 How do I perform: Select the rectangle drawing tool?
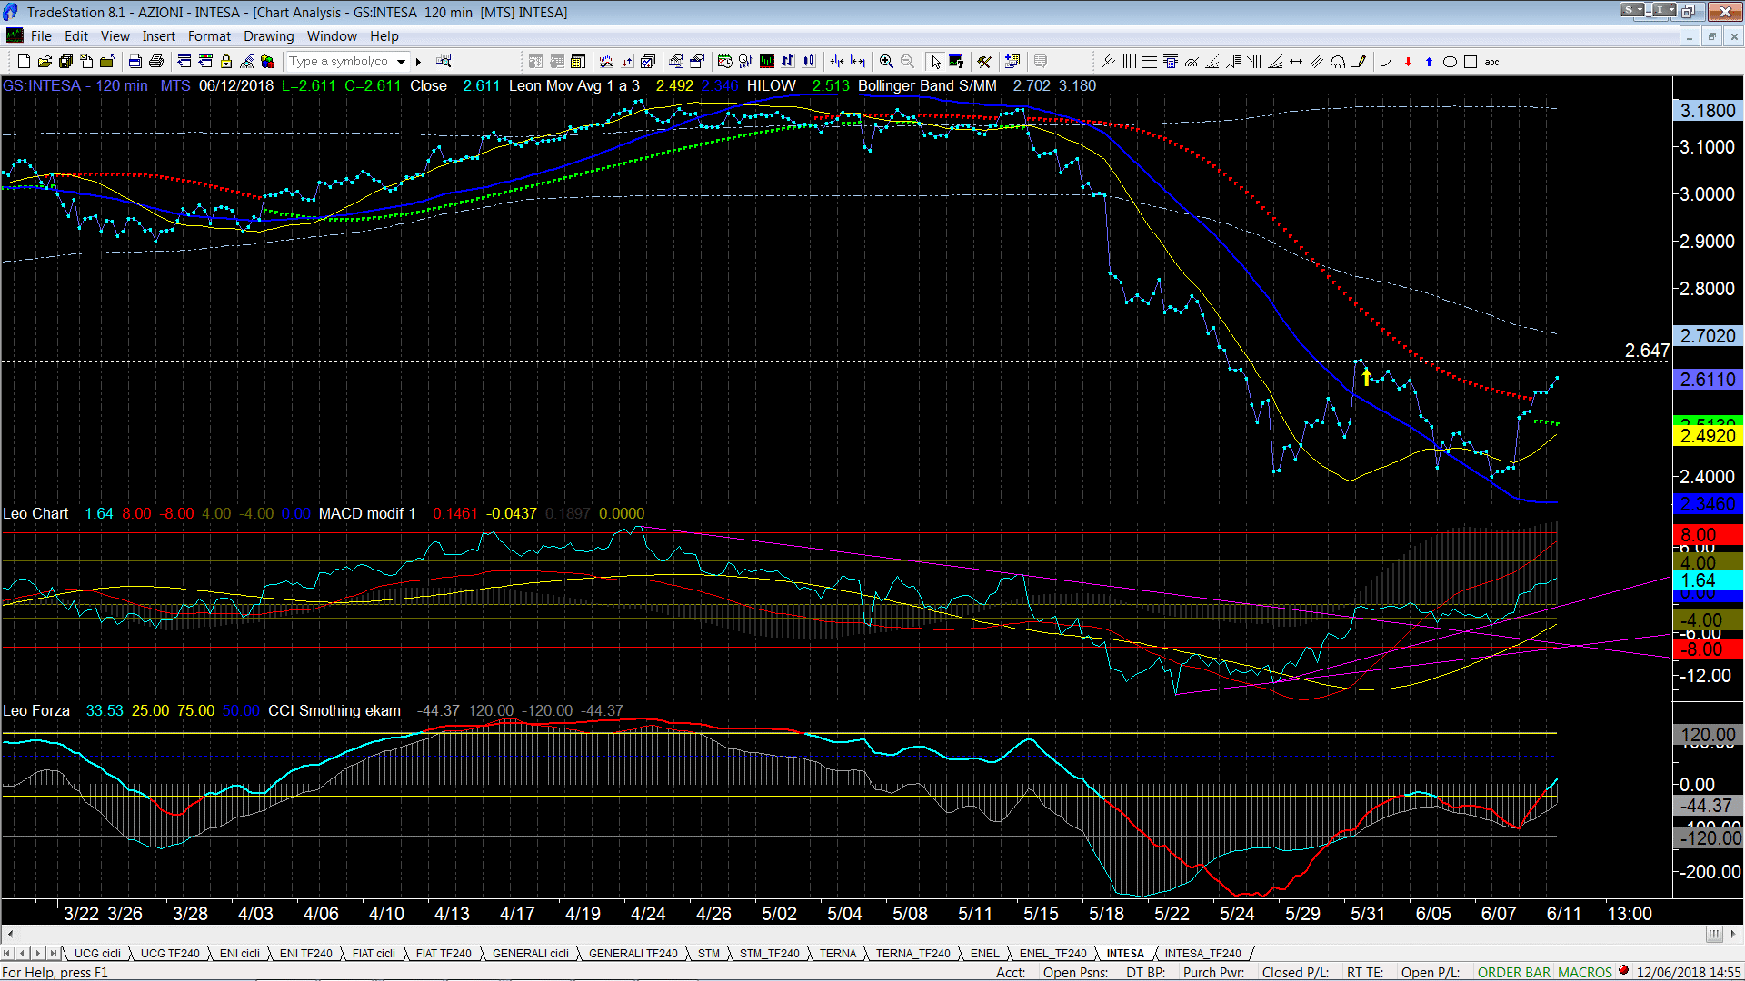[x=1471, y=62]
